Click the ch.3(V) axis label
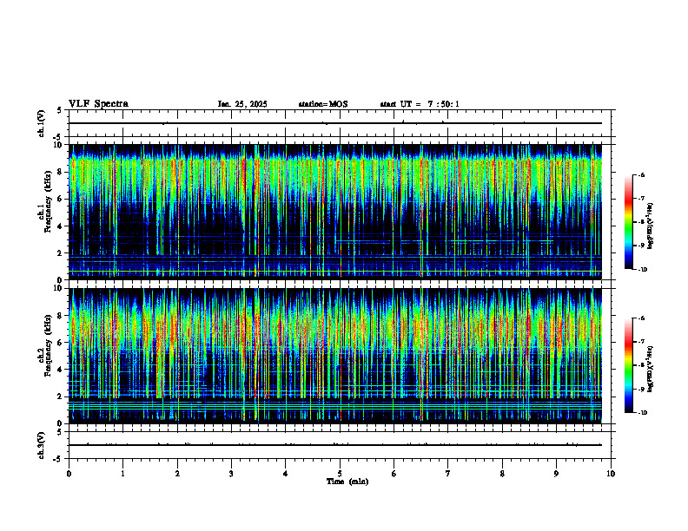 point(41,445)
